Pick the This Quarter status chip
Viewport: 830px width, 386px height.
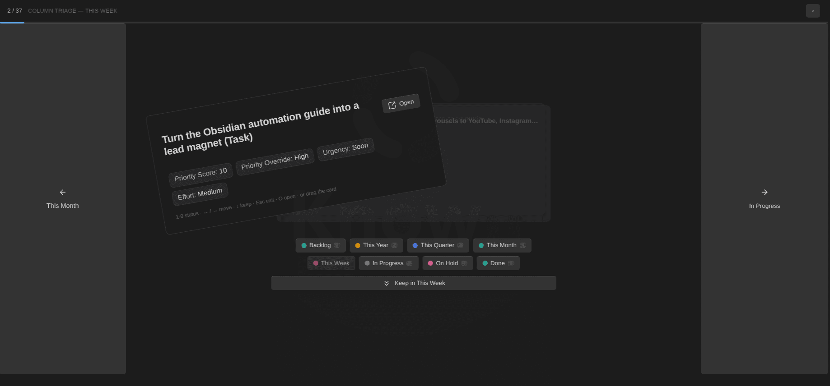[x=438, y=245]
